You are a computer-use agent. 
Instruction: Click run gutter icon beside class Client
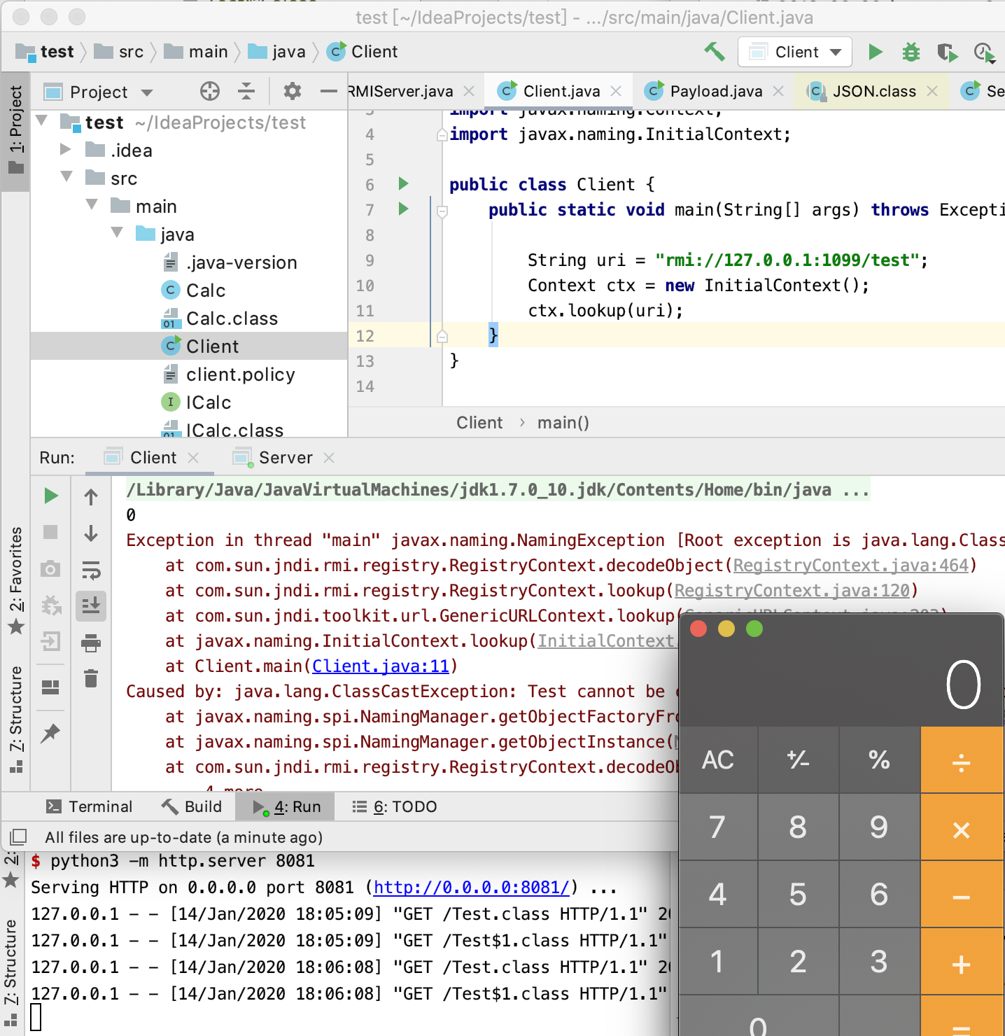pyautogui.click(x=403, y=183)
